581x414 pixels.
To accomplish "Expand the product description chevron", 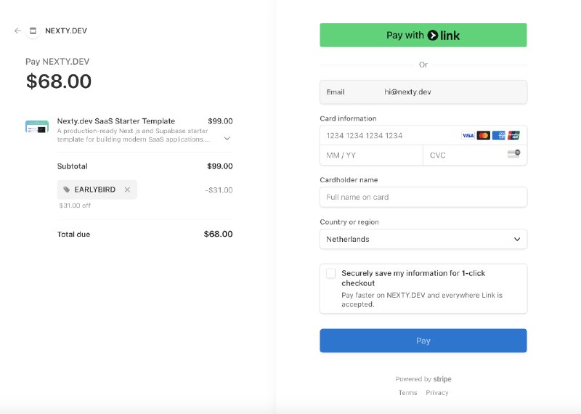I will point(227,138).
